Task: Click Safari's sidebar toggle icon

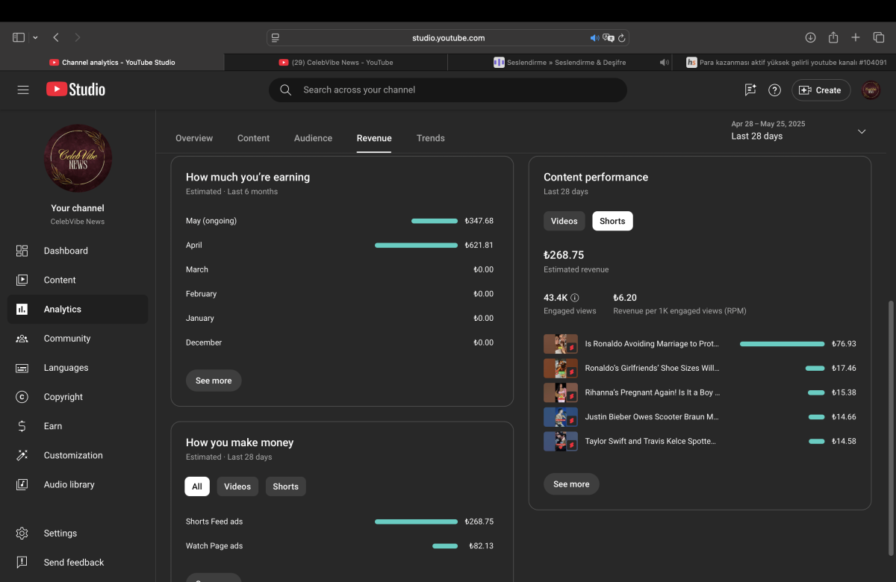Action: click(19, 37)
